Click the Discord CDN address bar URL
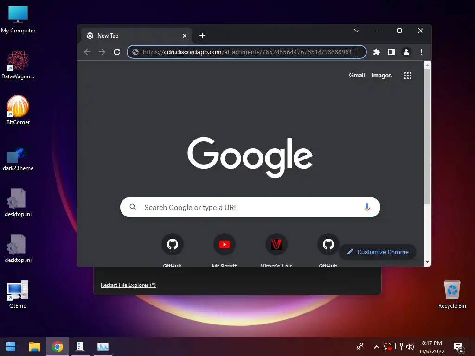This screenshot has height=356, width=475. click(x=247, y=52)
